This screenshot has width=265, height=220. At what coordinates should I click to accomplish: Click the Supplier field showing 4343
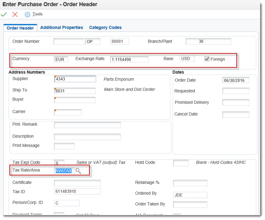75,79
